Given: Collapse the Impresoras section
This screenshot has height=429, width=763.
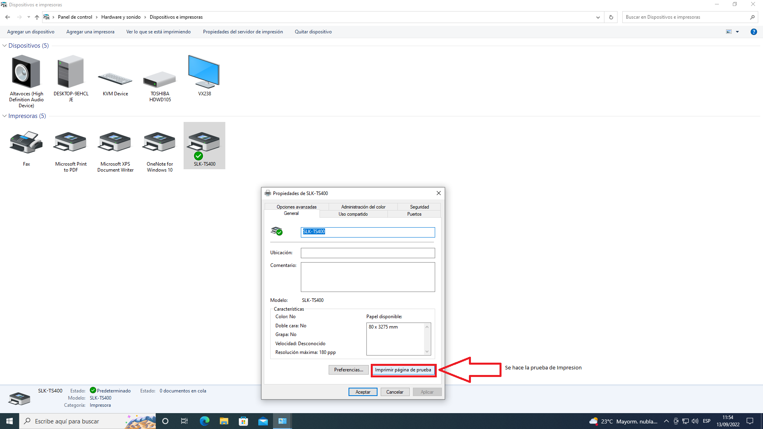Looking at the screenshot, I should point(4,116).
